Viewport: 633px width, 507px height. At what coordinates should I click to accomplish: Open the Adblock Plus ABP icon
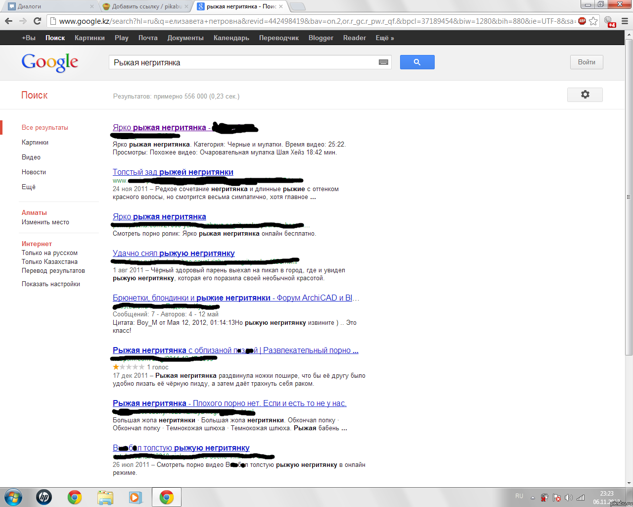click(x=582, y=21)
